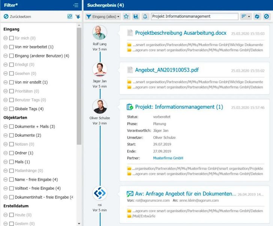This screenshot has height=226, width=273.
Task: Click folder icon of first path under Projektbeschreibung
Action: [x=129, y=45]
